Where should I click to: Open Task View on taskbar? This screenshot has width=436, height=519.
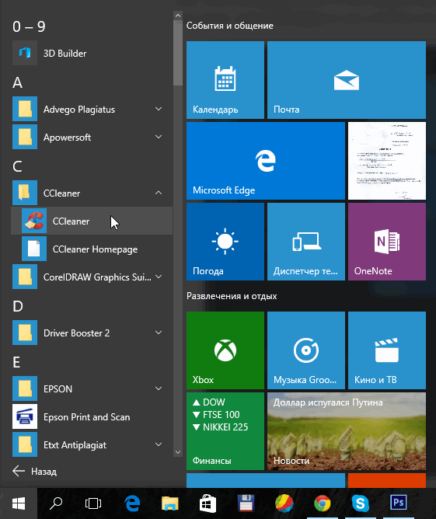tap(93, 503)
